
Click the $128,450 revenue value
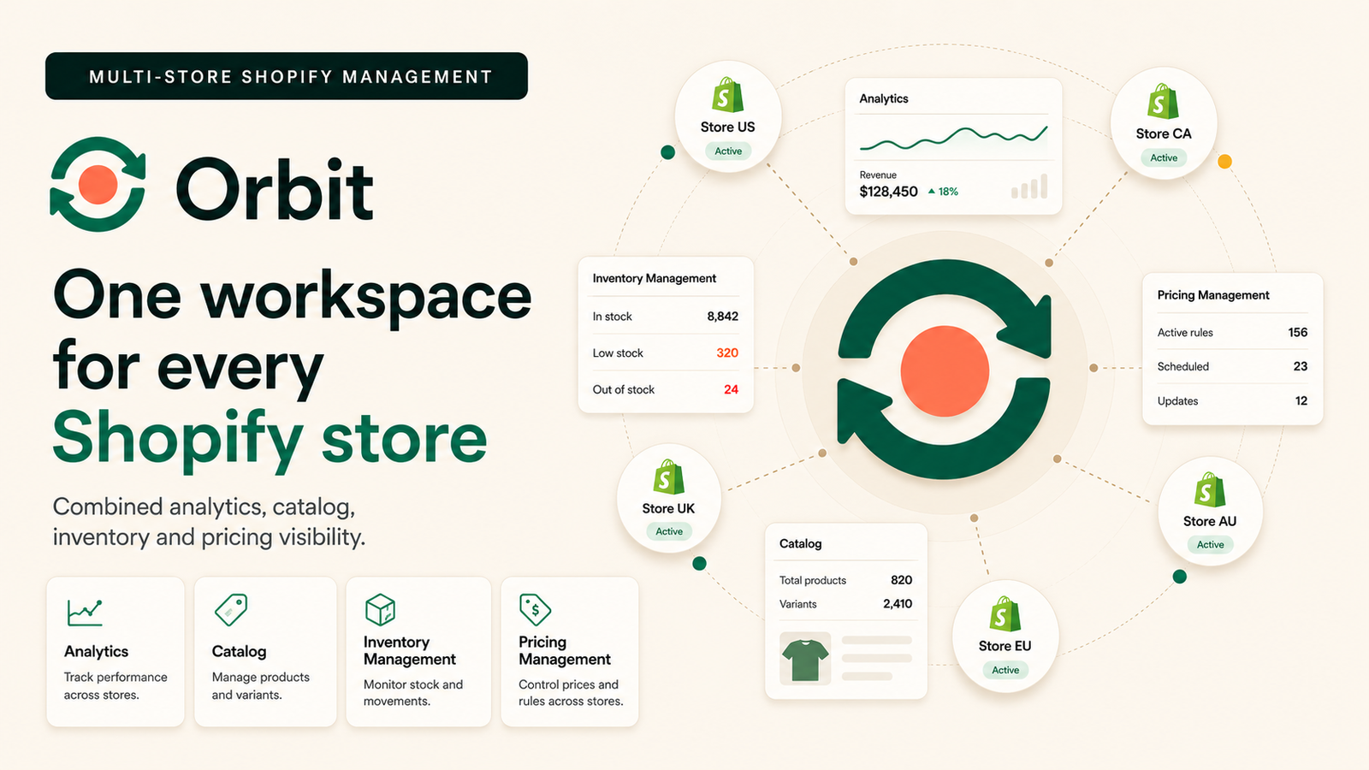click(x=888, y=192)
